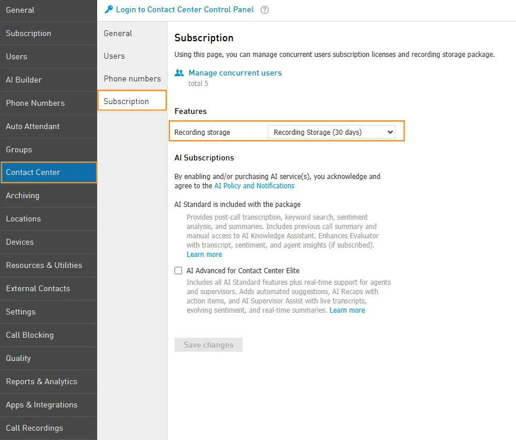Open the Quality section
The height and width of the screenshot is (440, 516).
click(x=48, y=359)
